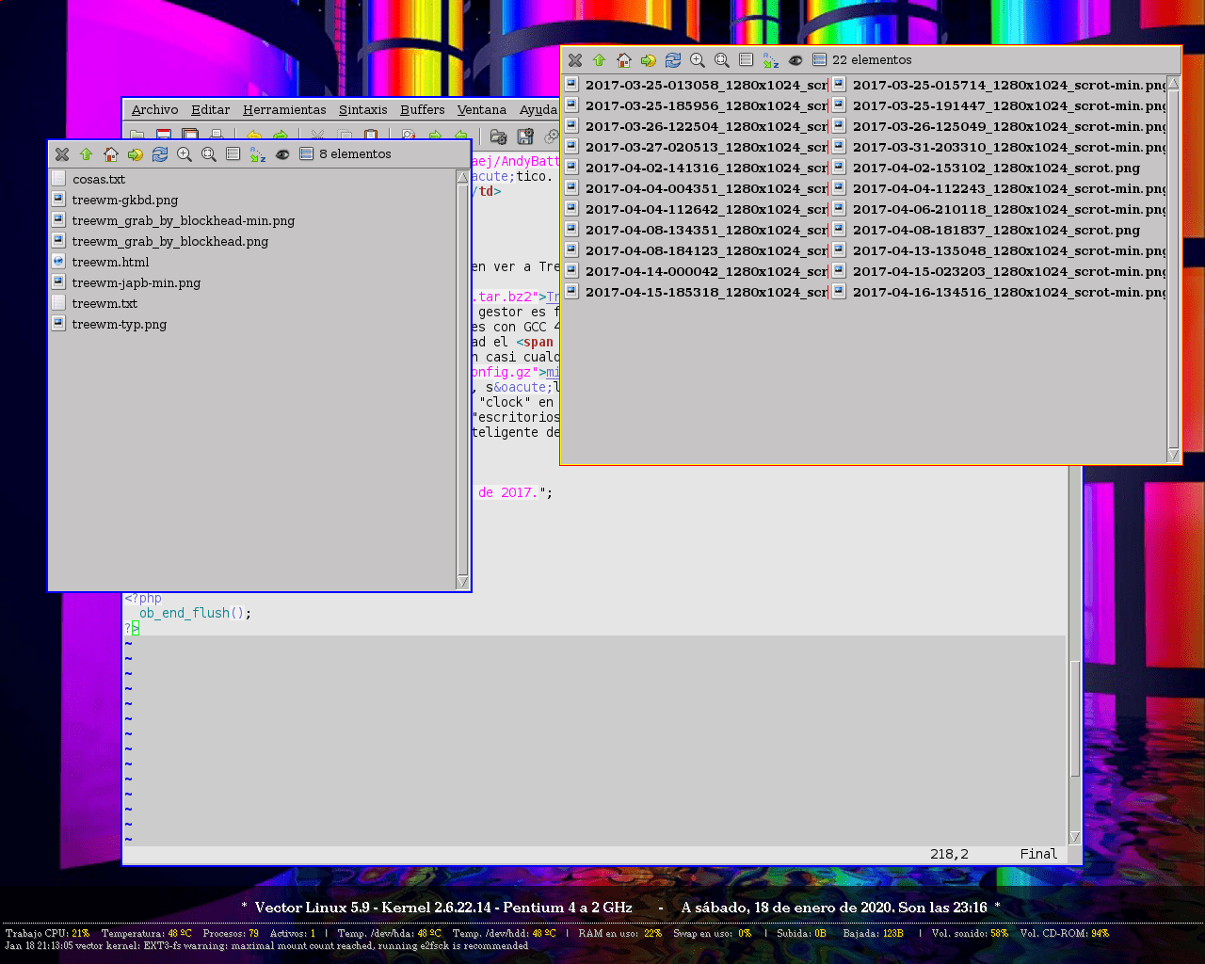Go to home folder in 8 elementos window
This screenshot has height=964, width=1205.
[x=111, y=154]
